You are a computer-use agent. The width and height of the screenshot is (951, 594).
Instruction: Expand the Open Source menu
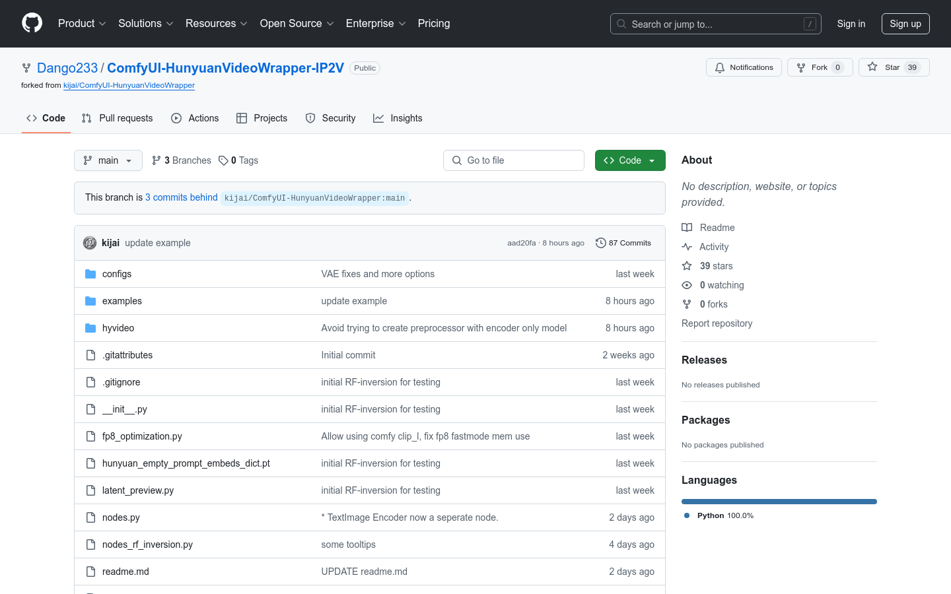click(297, 24)
